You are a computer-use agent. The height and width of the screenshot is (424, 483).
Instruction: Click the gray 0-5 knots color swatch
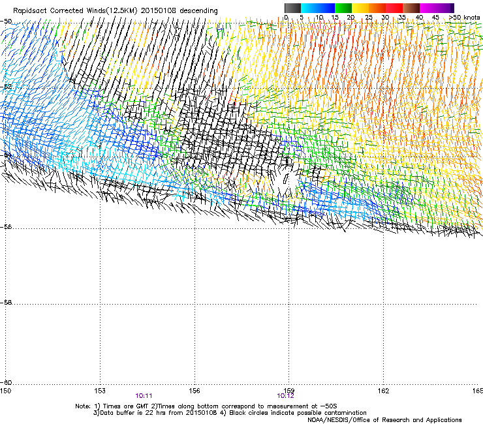tap(292, 8)
